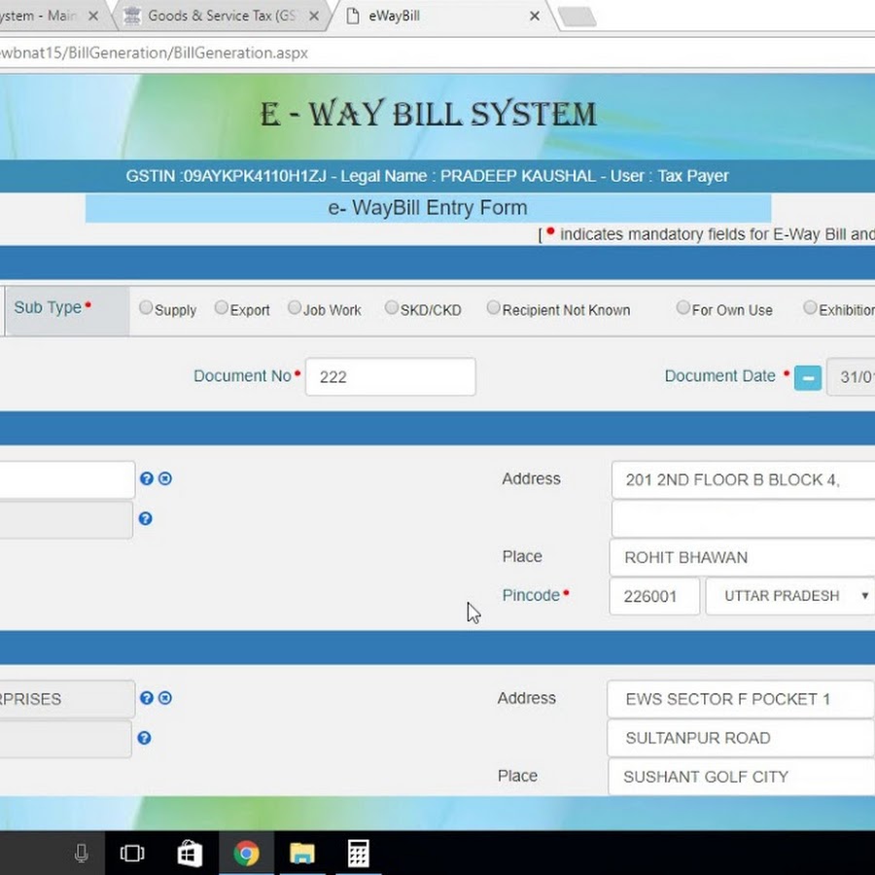This screenshot has width=875, height=875.
Task: Expand the UTTAR PRADESH state dropdown
Action: point(789,596)
